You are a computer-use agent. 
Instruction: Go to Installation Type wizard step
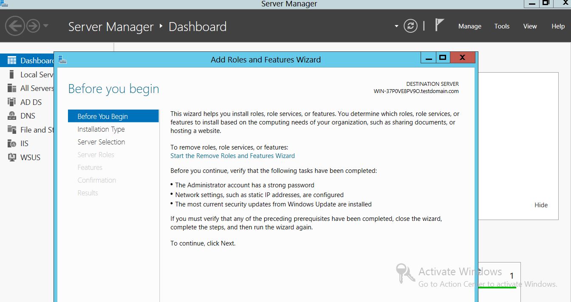click(101, 129)
